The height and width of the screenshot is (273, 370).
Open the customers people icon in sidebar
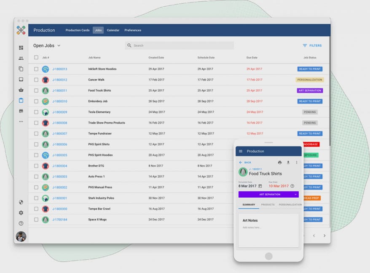21,58
